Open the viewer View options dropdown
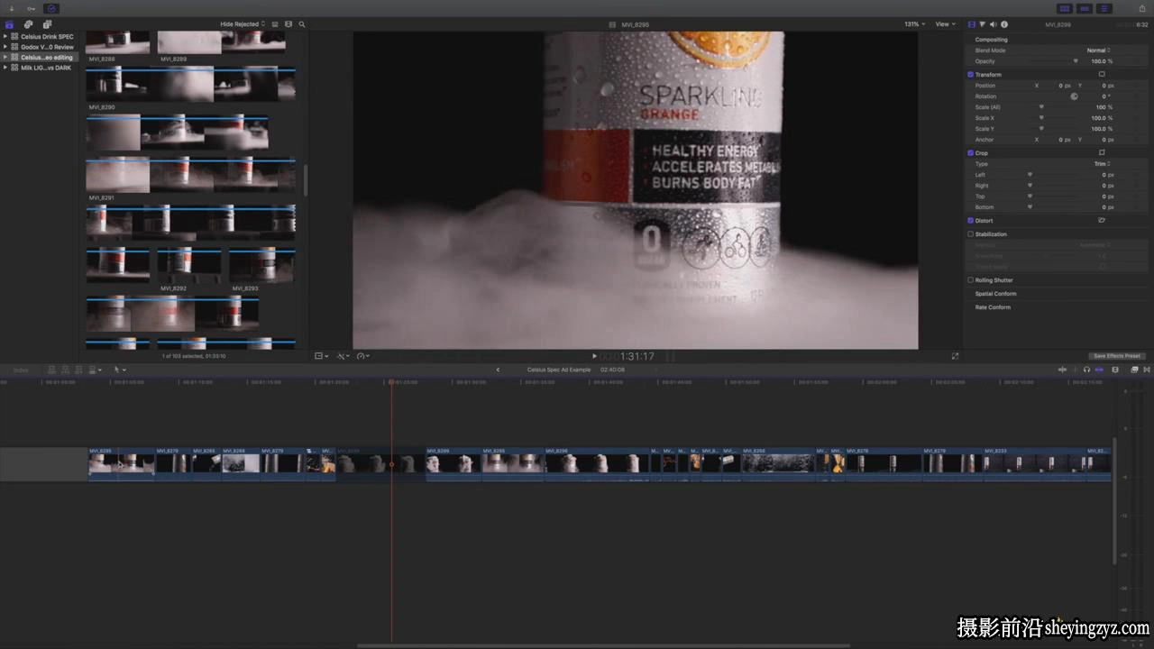This screenshot has width=1154, height=649. (x=945, y=24)
